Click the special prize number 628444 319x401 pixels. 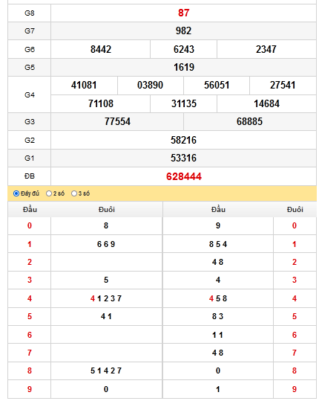tap(183, 176)
